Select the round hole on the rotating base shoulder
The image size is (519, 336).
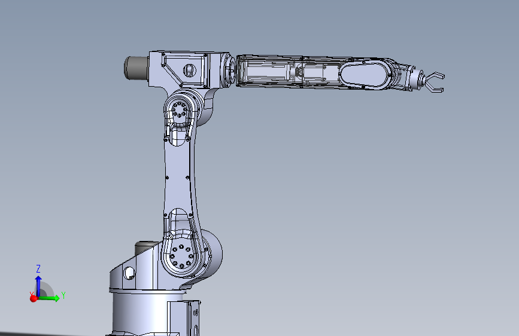129,273
